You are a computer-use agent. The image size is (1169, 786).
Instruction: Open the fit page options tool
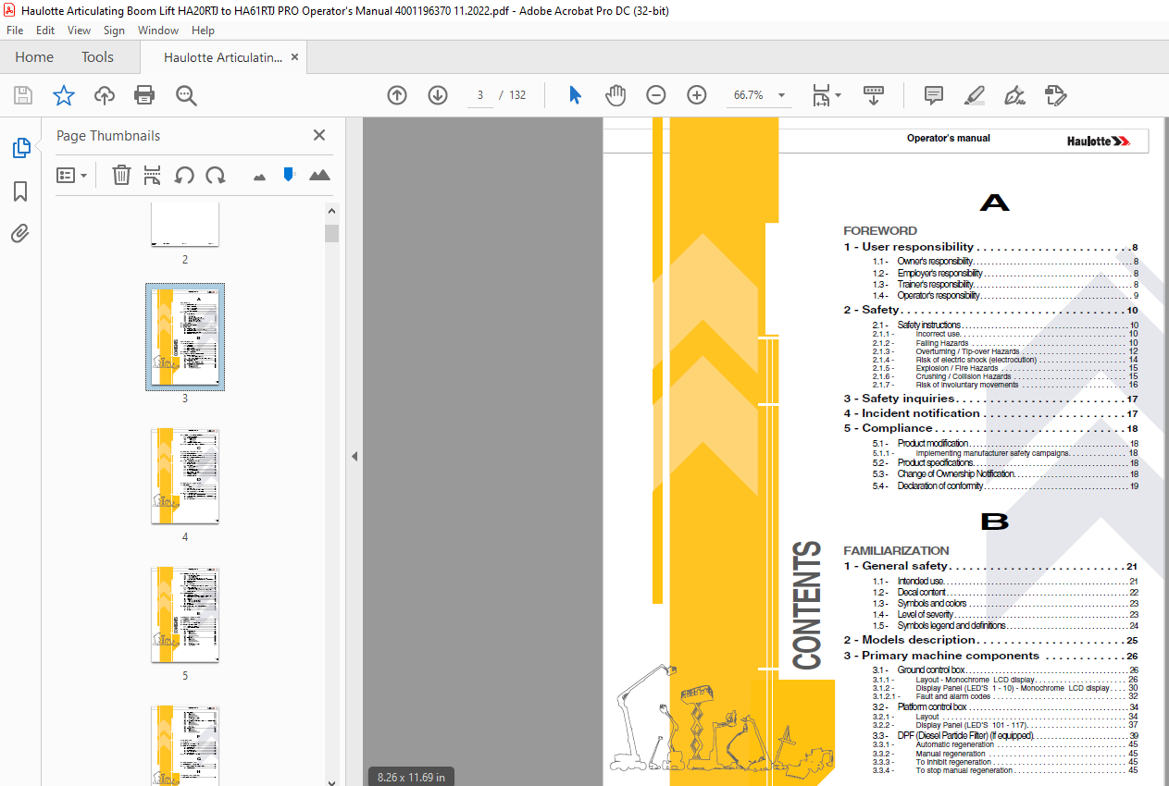826,95
